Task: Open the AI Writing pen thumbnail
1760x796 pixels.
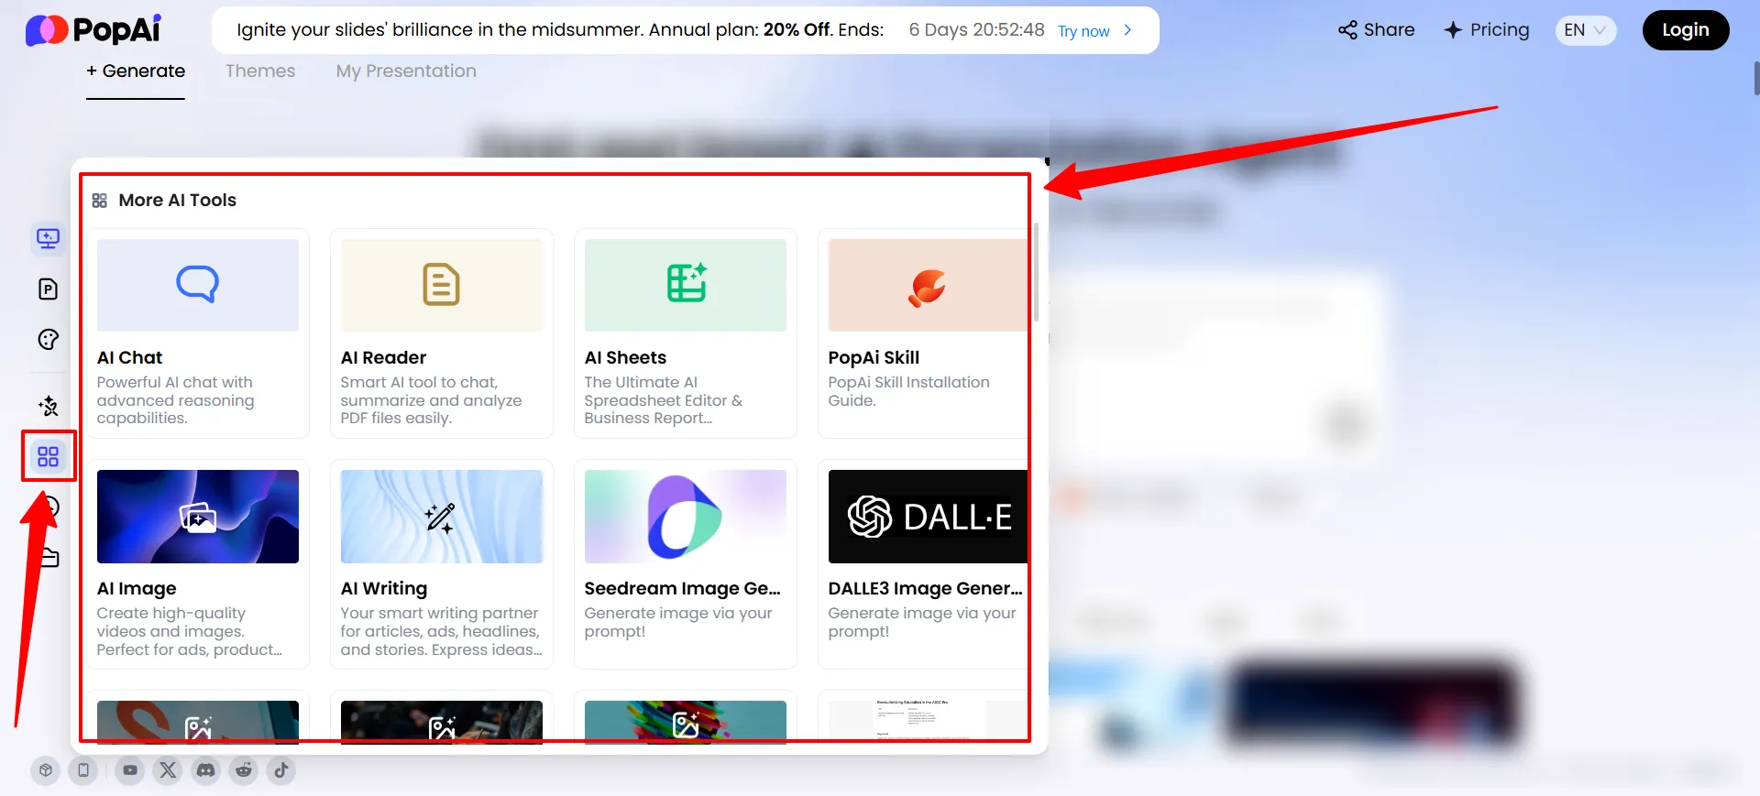Action: click(x=442, y=517)
